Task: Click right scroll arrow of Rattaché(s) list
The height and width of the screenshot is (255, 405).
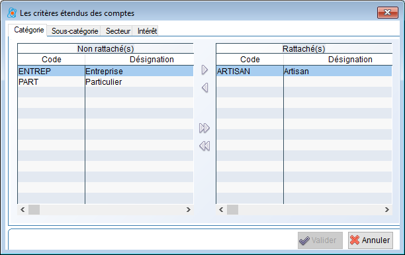Action: (x=386, y=209)
